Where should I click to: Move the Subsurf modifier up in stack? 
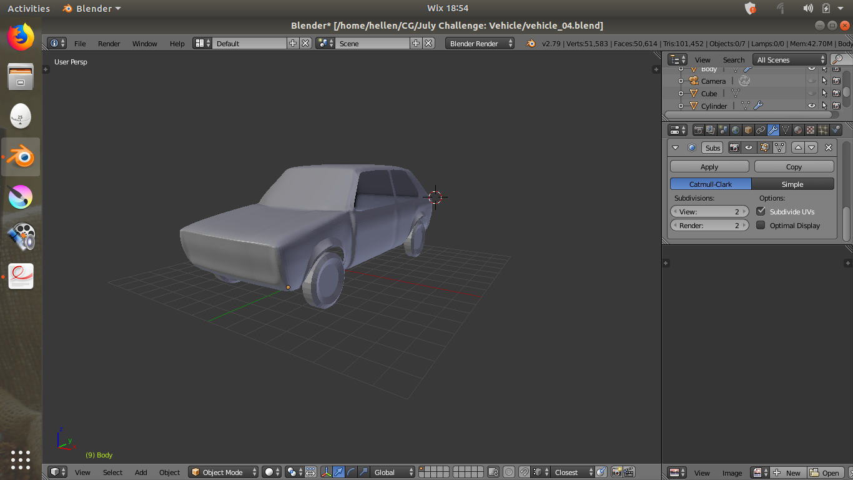797,147
